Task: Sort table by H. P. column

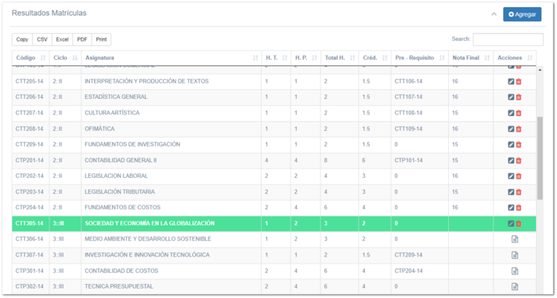Action: (306, 57)
